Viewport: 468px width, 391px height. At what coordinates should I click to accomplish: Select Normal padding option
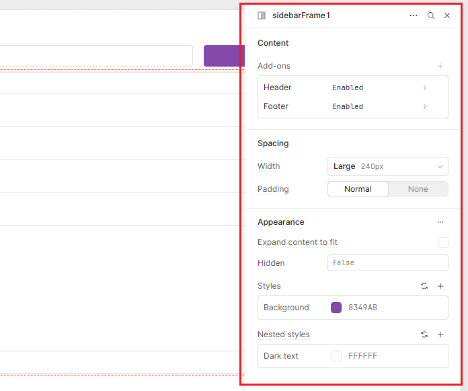[x=358, y=189]
